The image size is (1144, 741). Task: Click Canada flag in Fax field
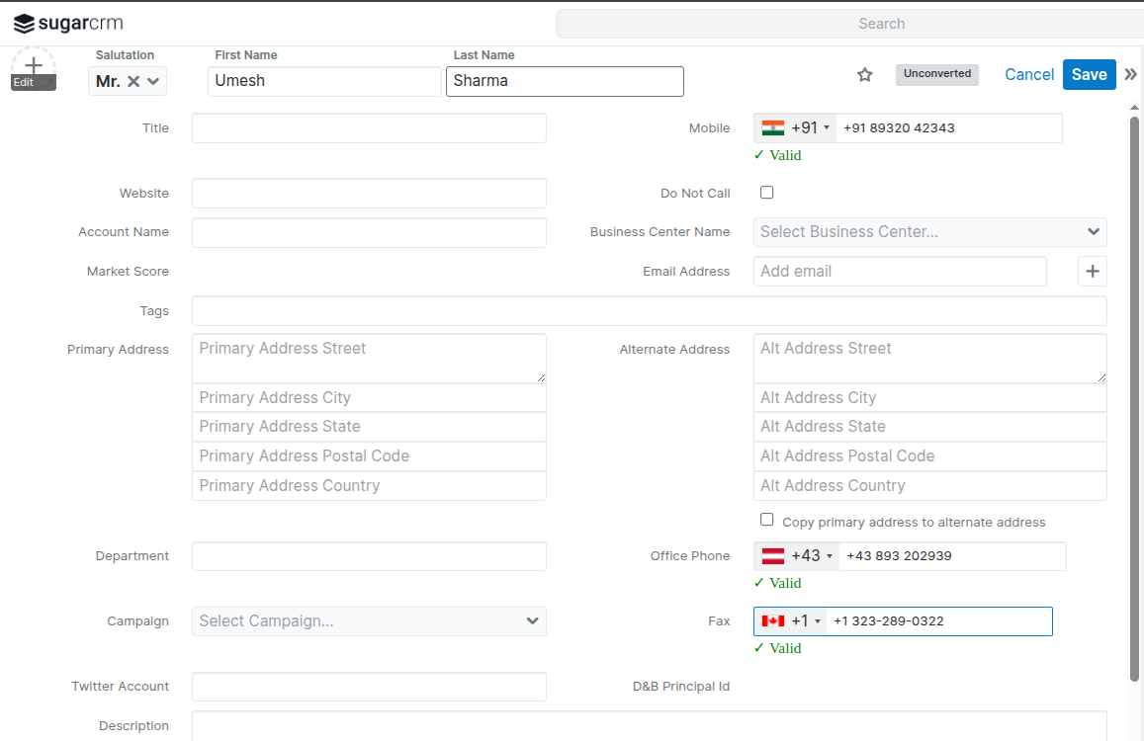coord(773,621)
